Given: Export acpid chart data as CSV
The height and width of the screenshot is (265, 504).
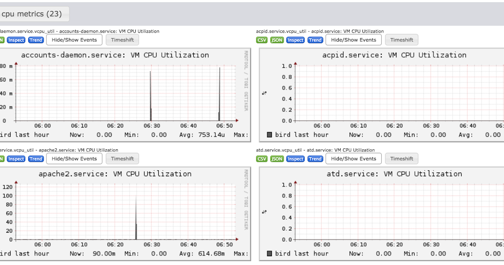Looking at the screenshot, I should click(261, 40).
